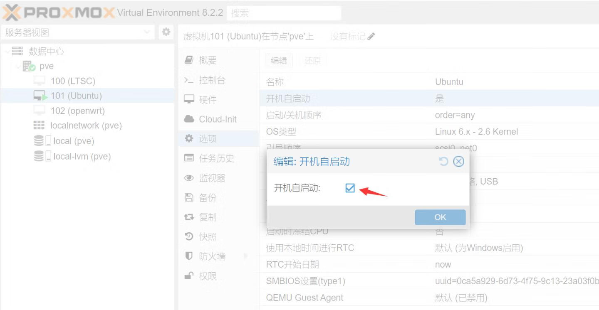Click the pencil icon to edit tags
599x310 pixels.
pyautogui.click(x=371, y=37)
